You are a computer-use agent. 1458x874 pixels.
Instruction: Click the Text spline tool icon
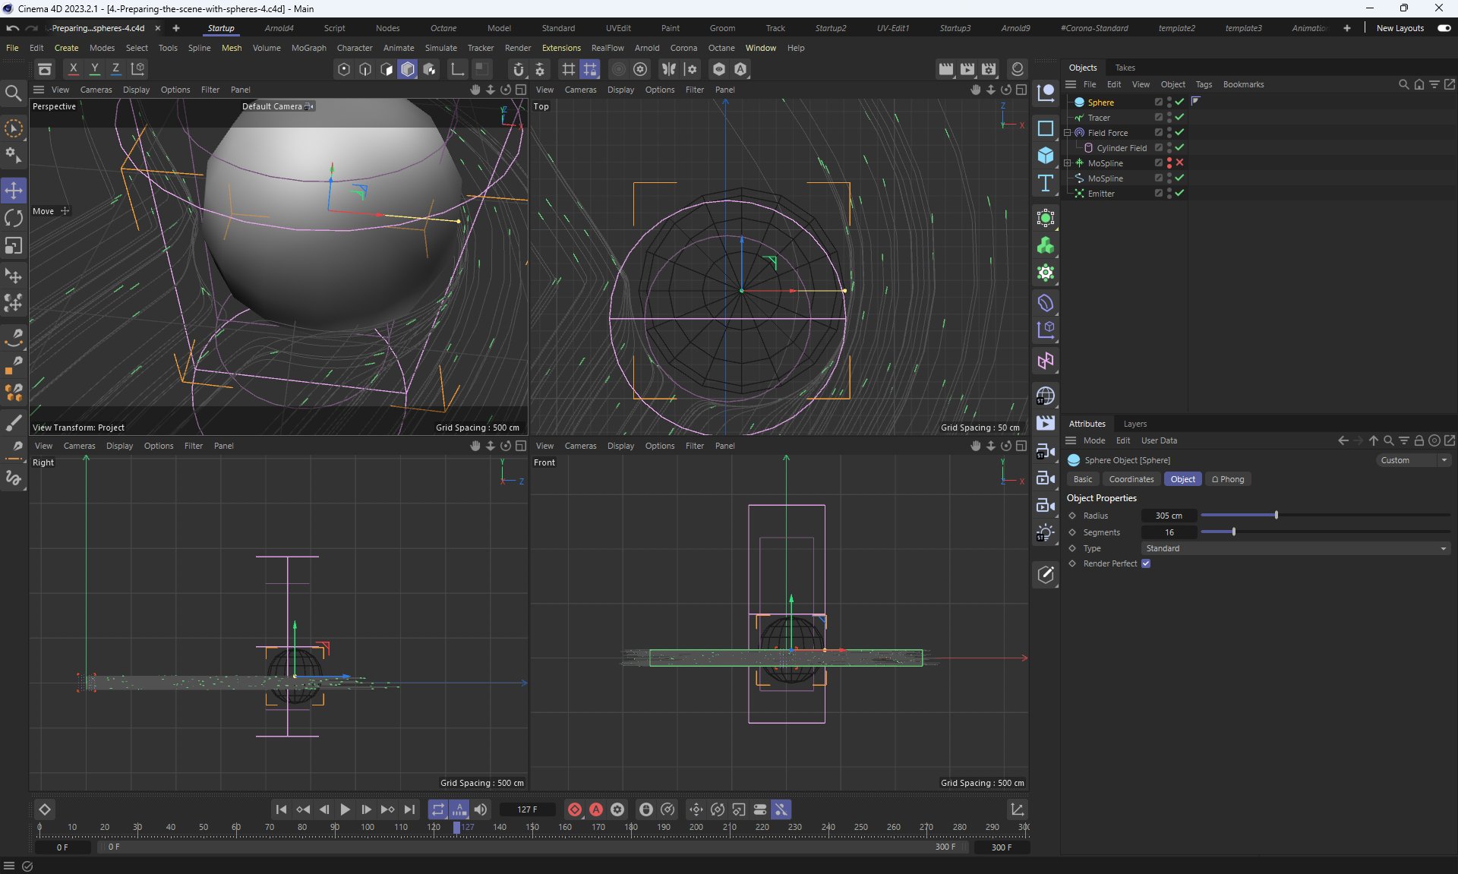[x=1046, y=183]
